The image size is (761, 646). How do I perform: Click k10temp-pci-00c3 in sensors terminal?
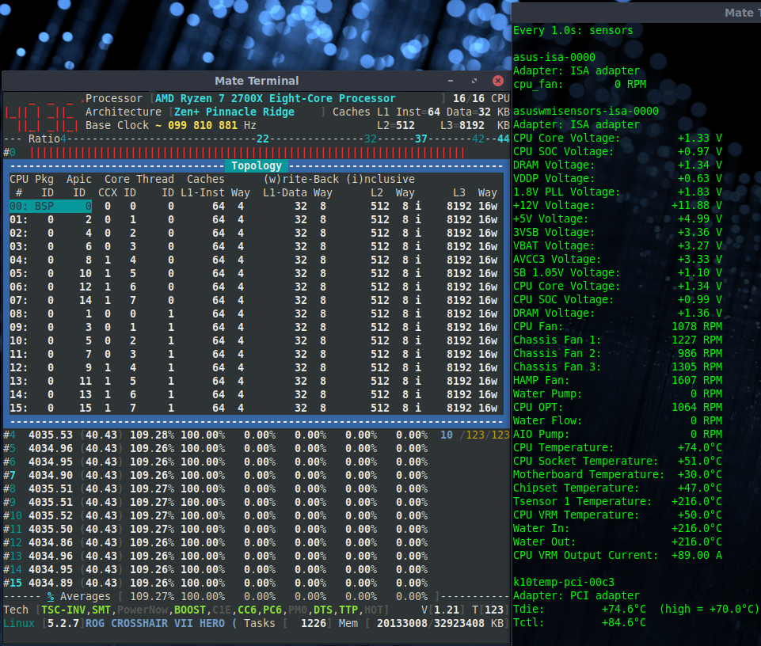[564, 583]
